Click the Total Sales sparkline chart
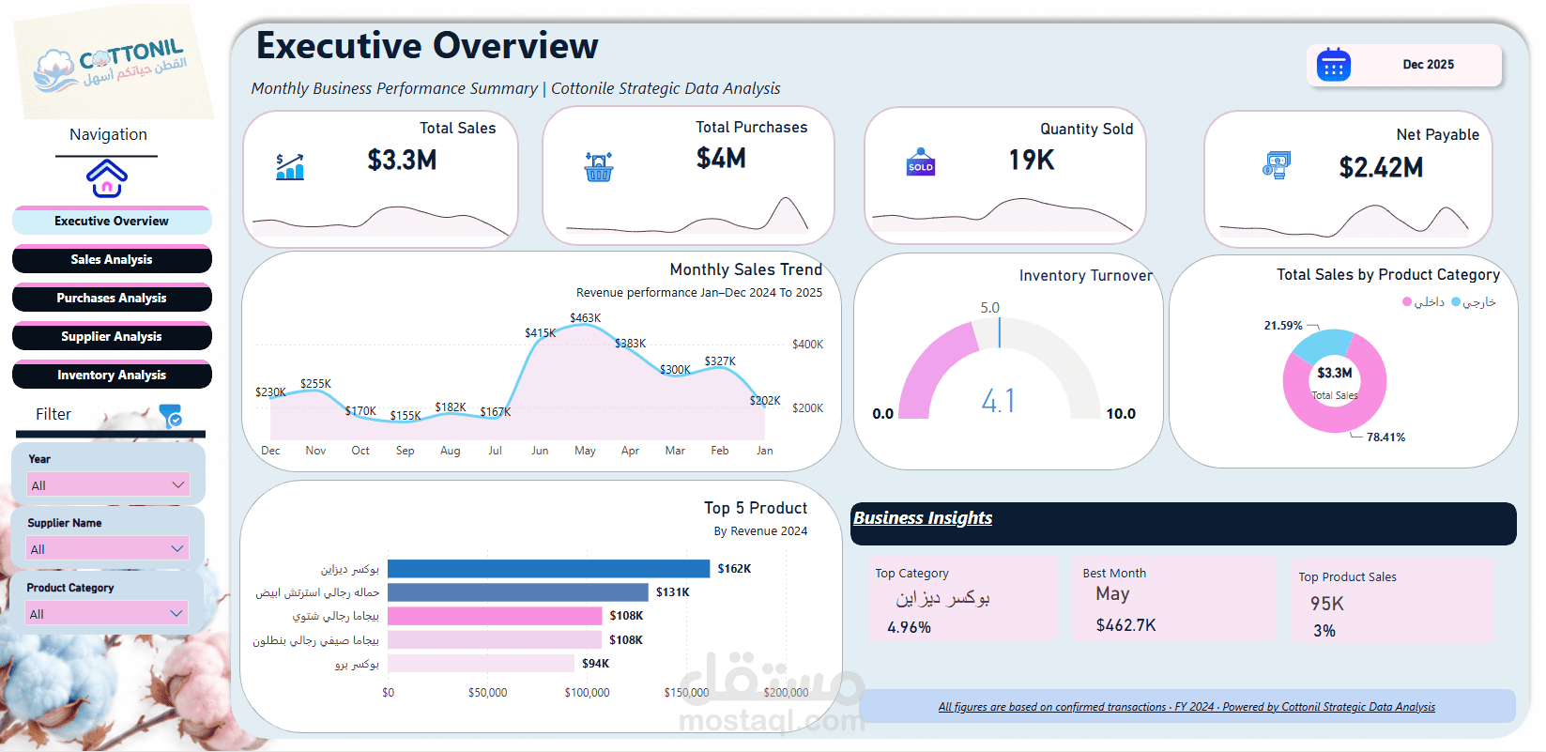Image resolution: width=1546 pixels, height=752 pixels. 380,222
